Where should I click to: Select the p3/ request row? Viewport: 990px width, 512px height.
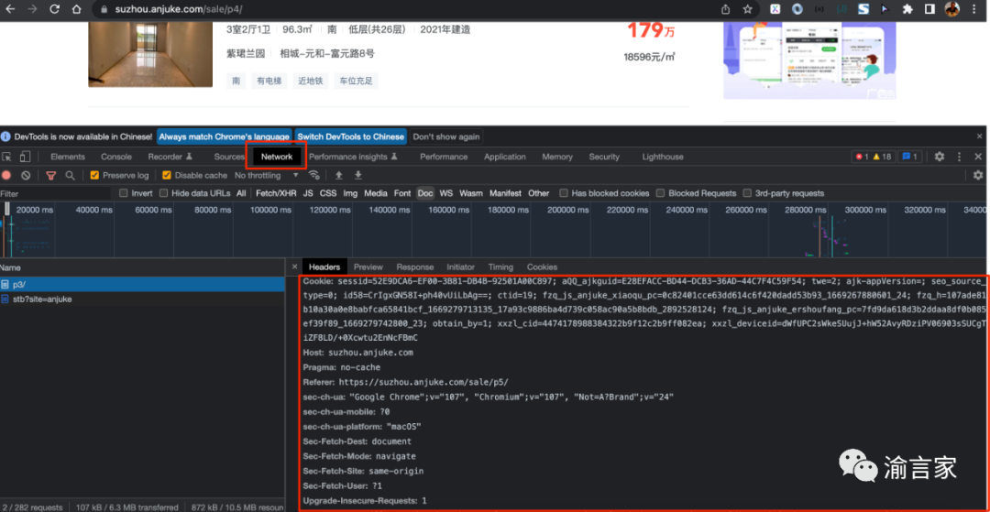click(x=143, y=285)
